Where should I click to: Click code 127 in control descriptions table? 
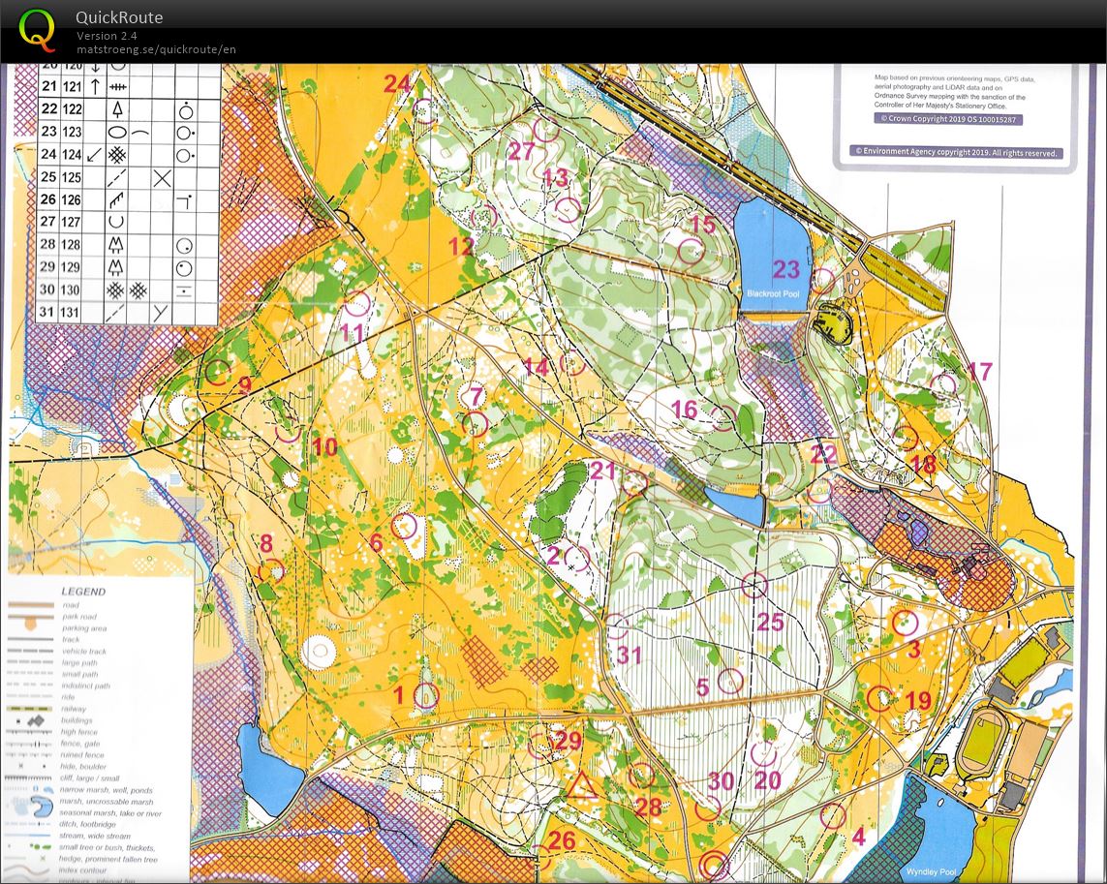point(72,221)
